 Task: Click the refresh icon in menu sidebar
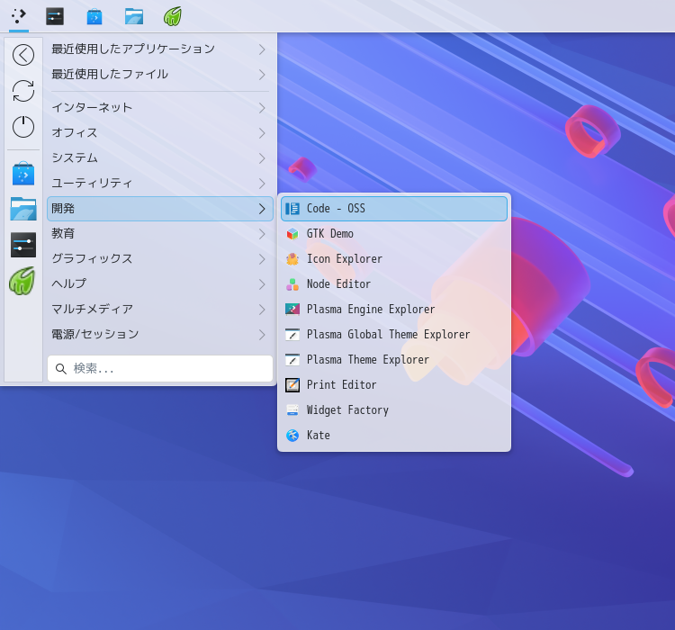click(x=23, y=91)
